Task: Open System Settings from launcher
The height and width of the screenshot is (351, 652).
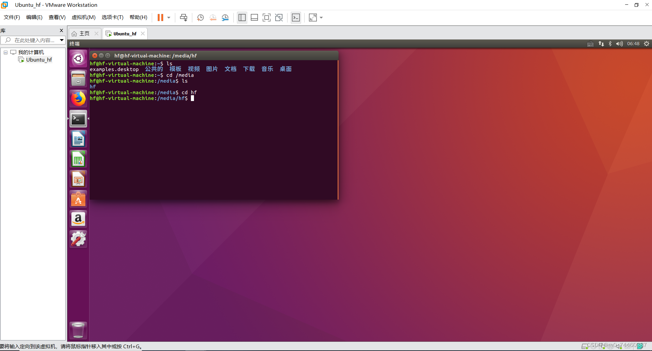Action: tap(78, 239)
